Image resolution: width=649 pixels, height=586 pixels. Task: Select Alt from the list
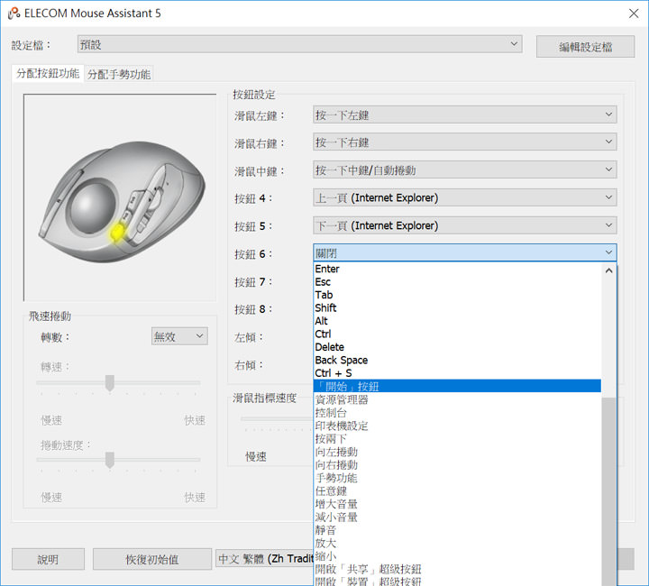pyautogui.click(x=457, y=321)
